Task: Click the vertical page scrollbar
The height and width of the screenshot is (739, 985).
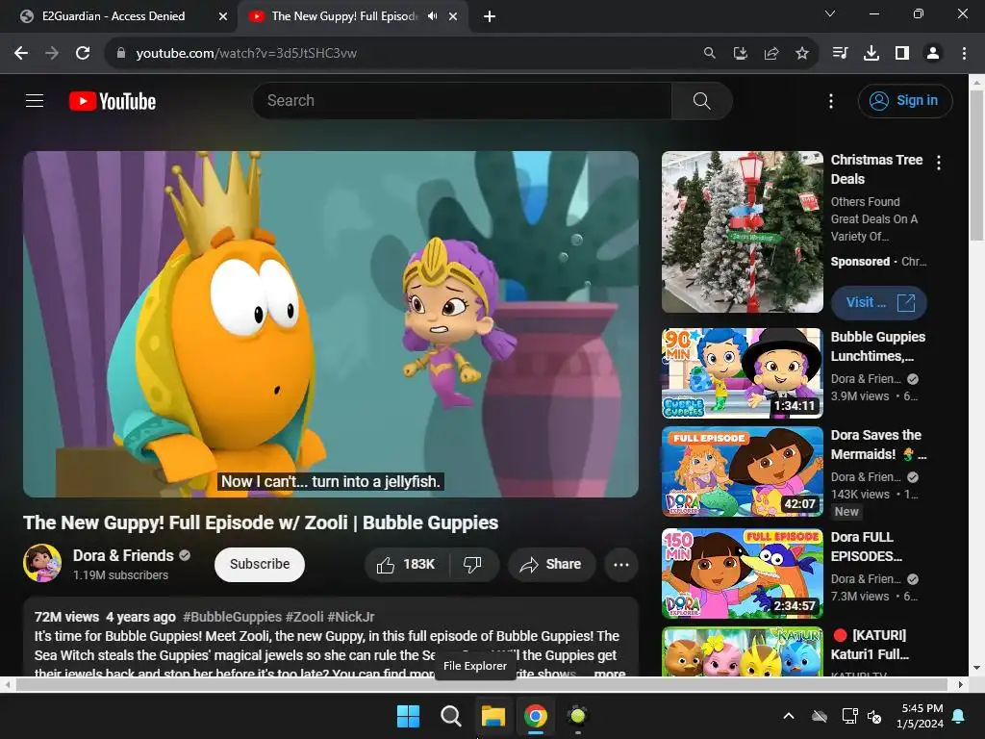Action: (x=976, y=166)
